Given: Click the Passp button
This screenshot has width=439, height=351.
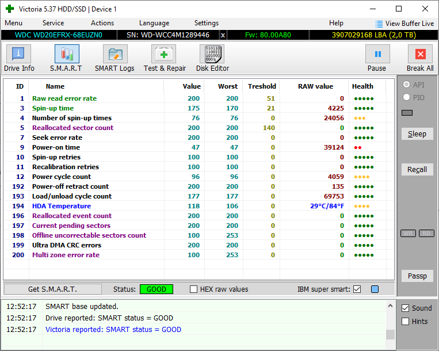Looking at the screenshot, I should 417,276.
